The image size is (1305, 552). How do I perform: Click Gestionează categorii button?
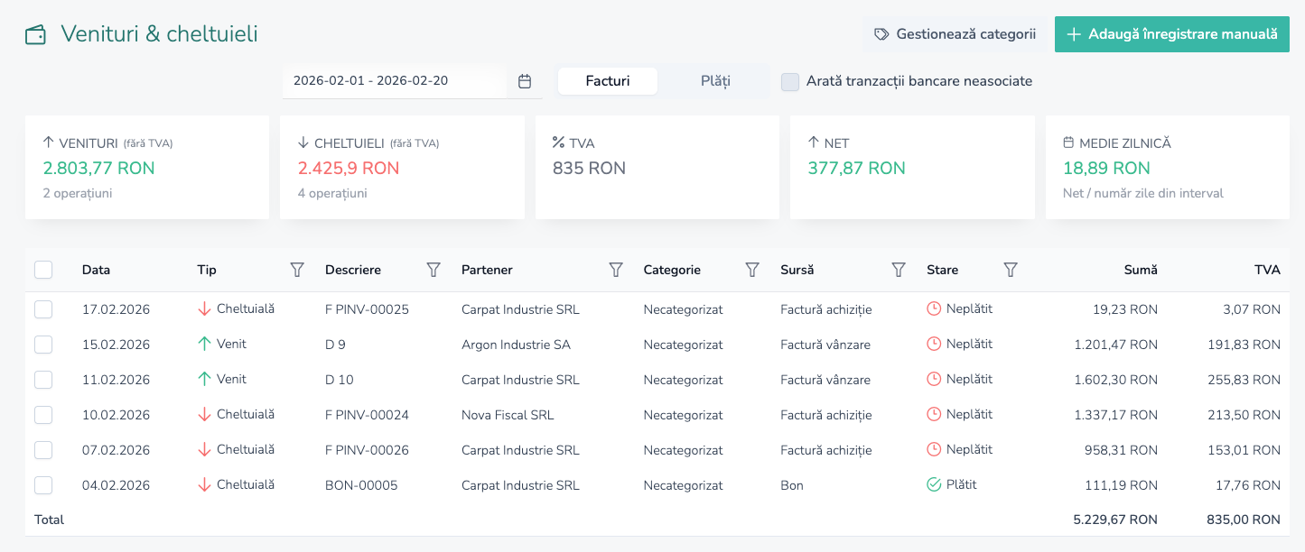tap(955, 34)
